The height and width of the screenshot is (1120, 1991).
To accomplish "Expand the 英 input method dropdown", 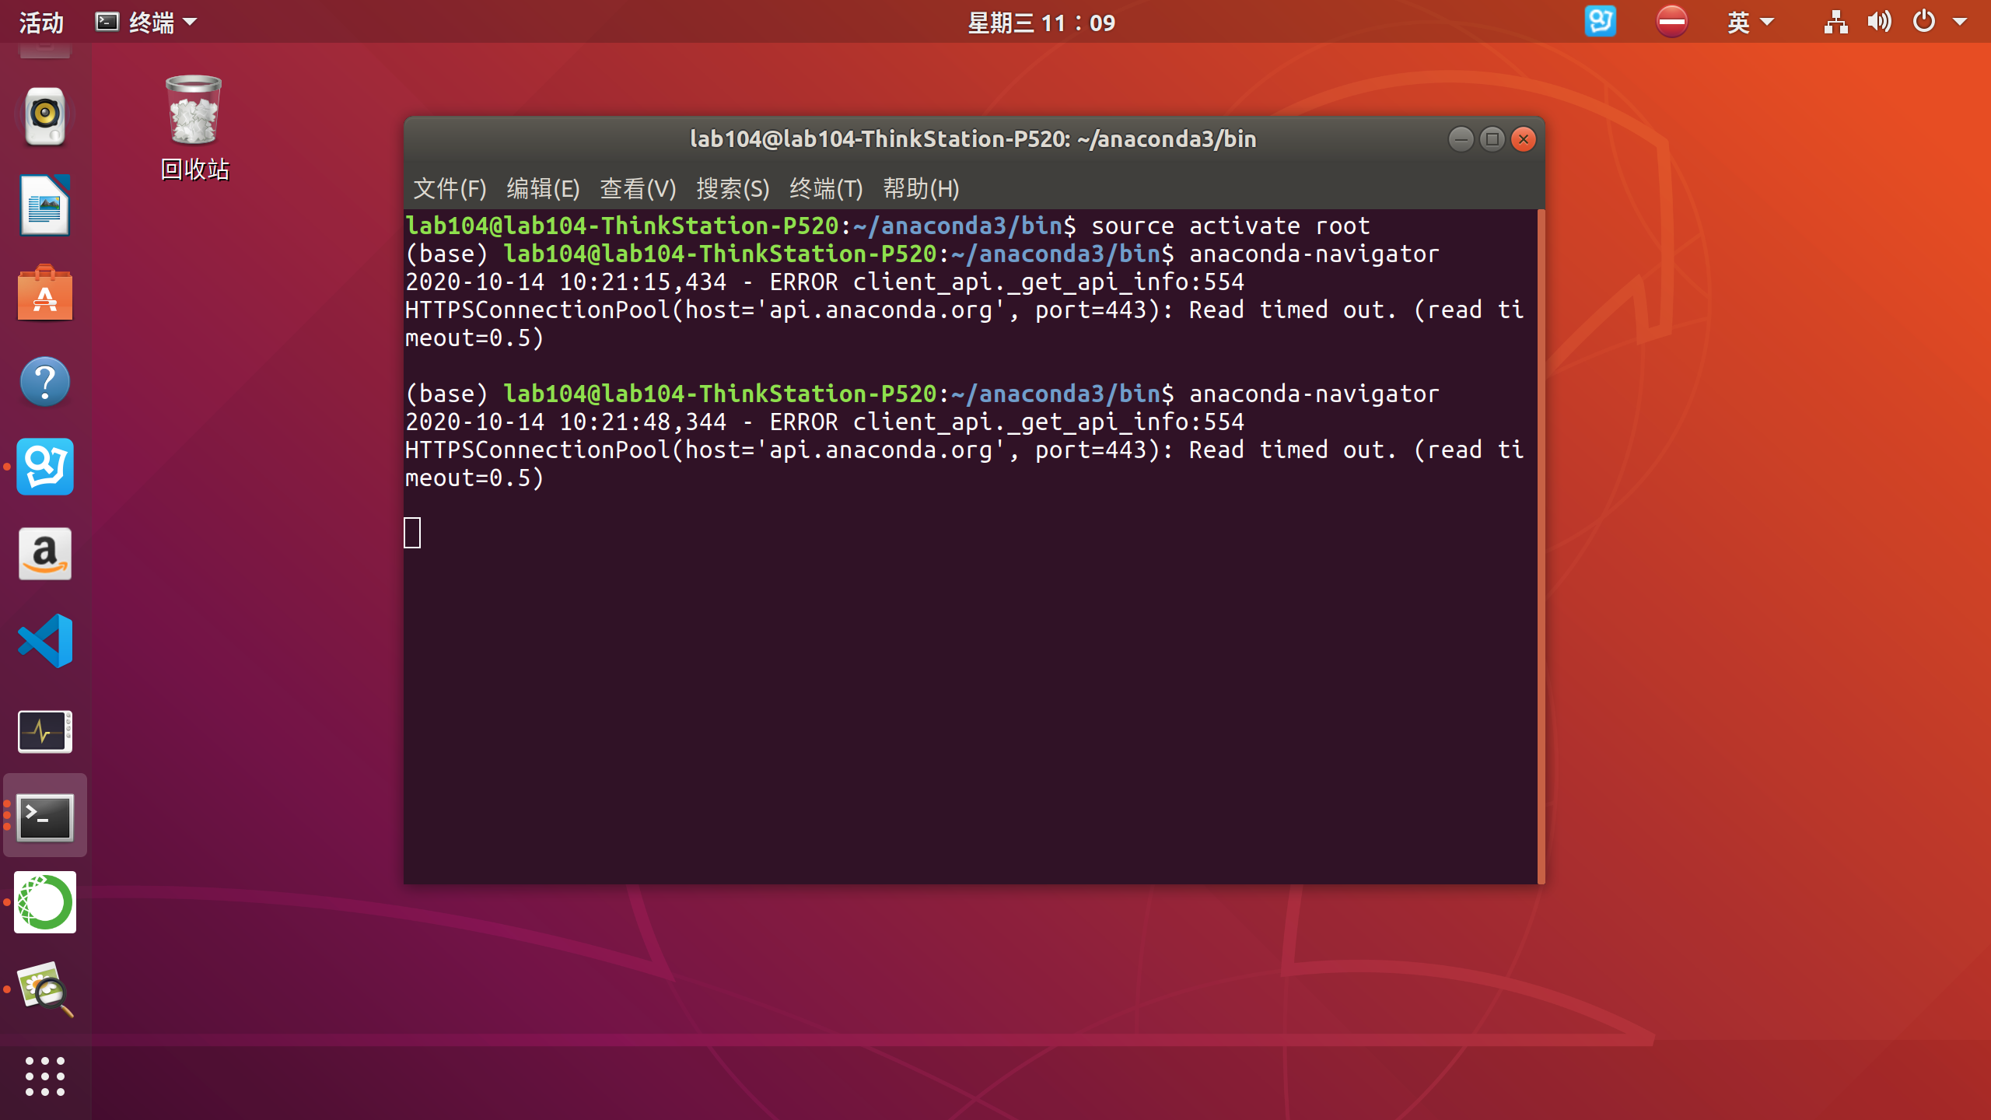I will (1750, 23).
